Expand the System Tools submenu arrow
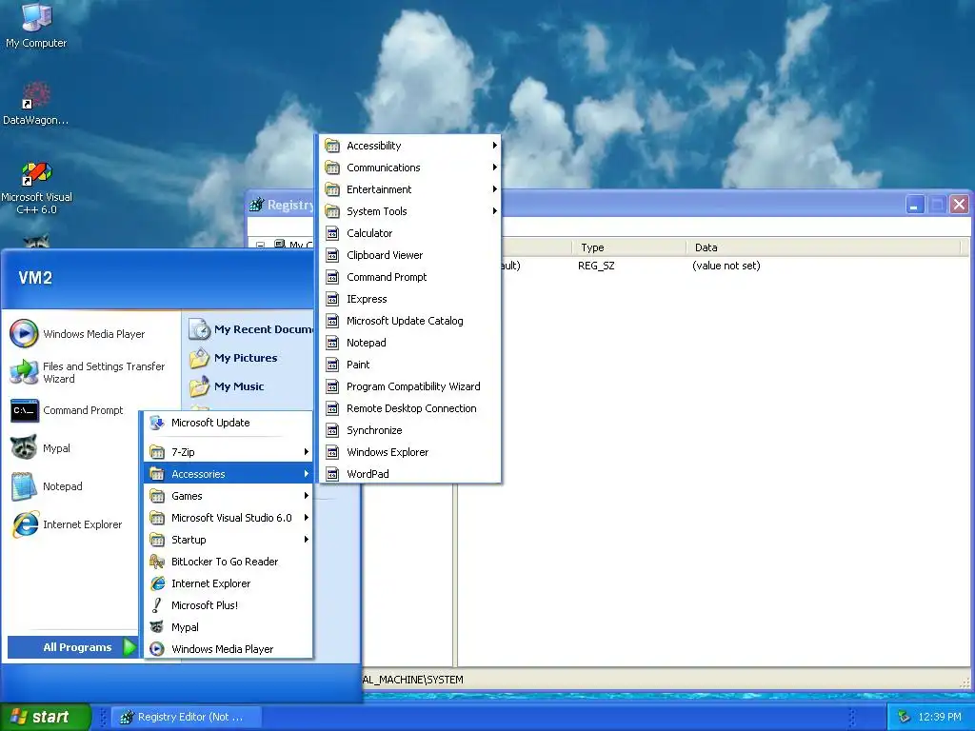Image resolution: width=975 pixels, height=731 pixels. coord(494,211)
